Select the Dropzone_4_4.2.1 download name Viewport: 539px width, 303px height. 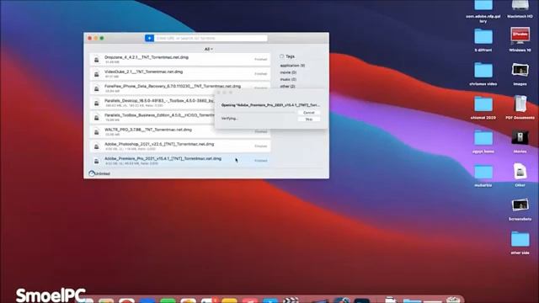point(147,57)
